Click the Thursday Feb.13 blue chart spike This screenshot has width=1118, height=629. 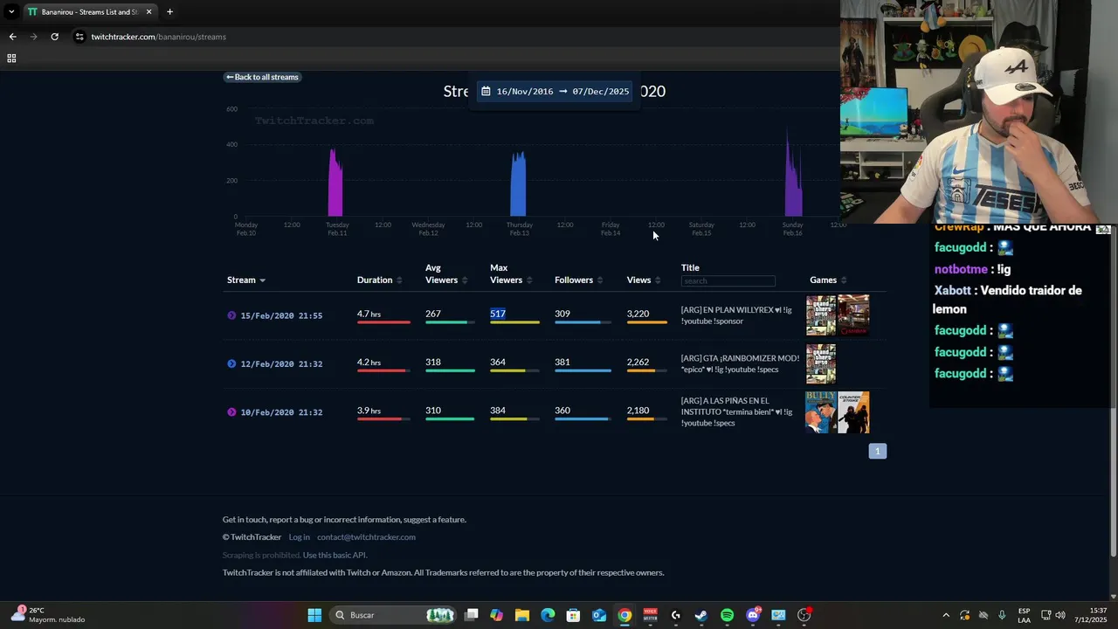pyautogui.click(x=518, y=185)
